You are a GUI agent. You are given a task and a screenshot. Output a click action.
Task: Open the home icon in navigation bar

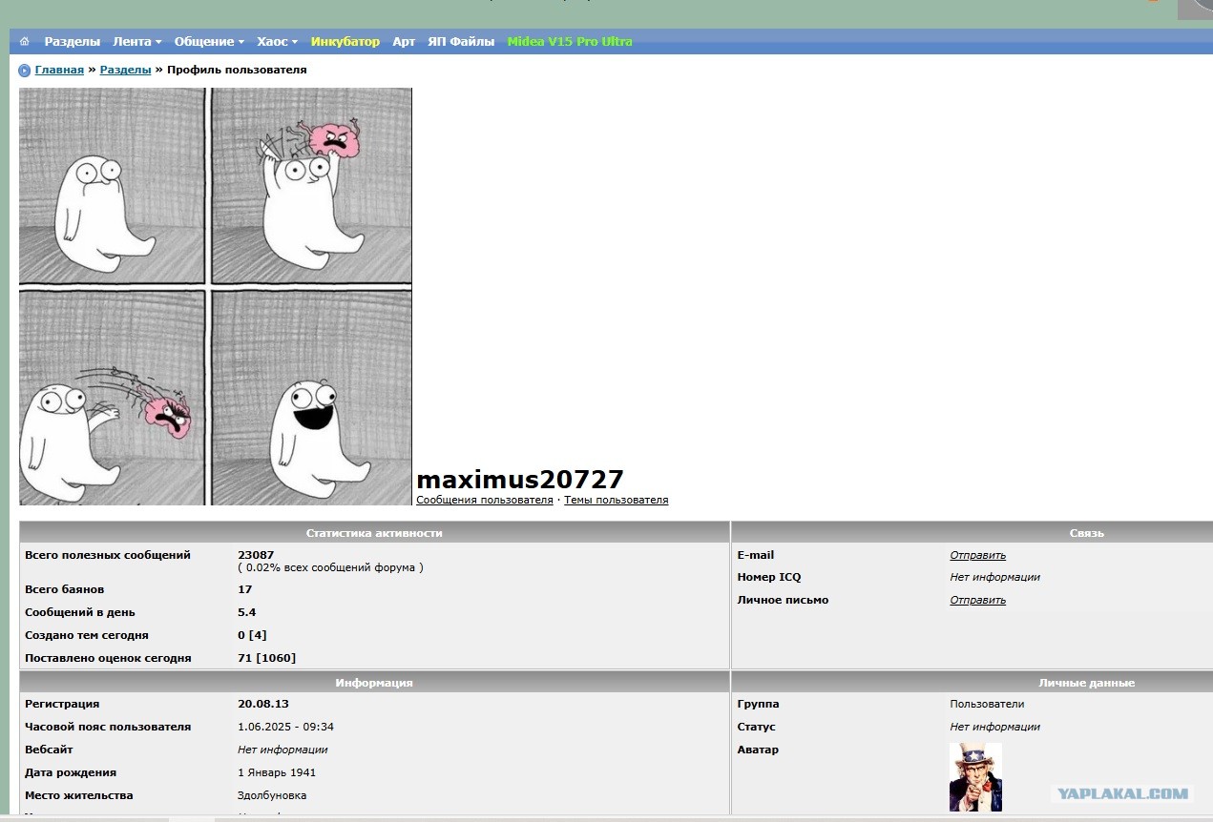point(24,42)
